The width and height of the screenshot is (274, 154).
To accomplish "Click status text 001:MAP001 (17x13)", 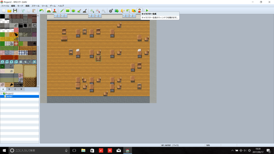I will (x=170, y=145).
